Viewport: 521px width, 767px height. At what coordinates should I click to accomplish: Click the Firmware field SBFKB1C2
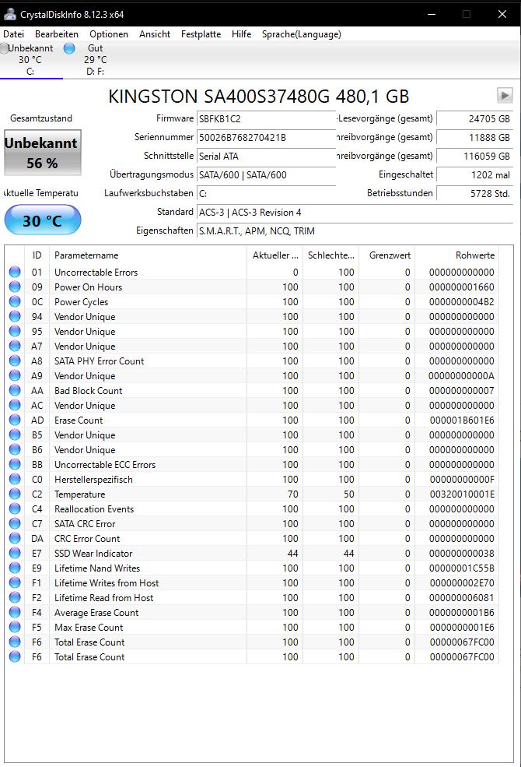[x=266, y=119]
